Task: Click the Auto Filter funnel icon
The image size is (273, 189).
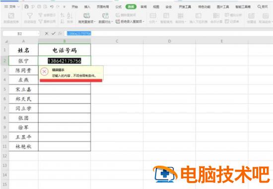Action: 30,16
